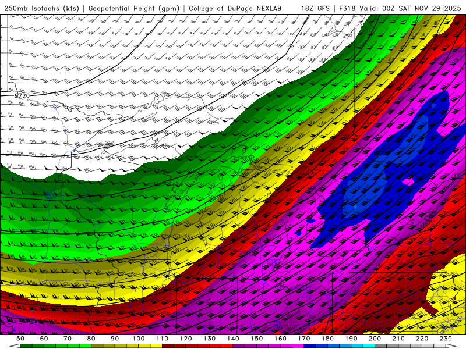466x349 pixels.
Task: Click the '150' knots legend value
Action: tap(257, 339)
